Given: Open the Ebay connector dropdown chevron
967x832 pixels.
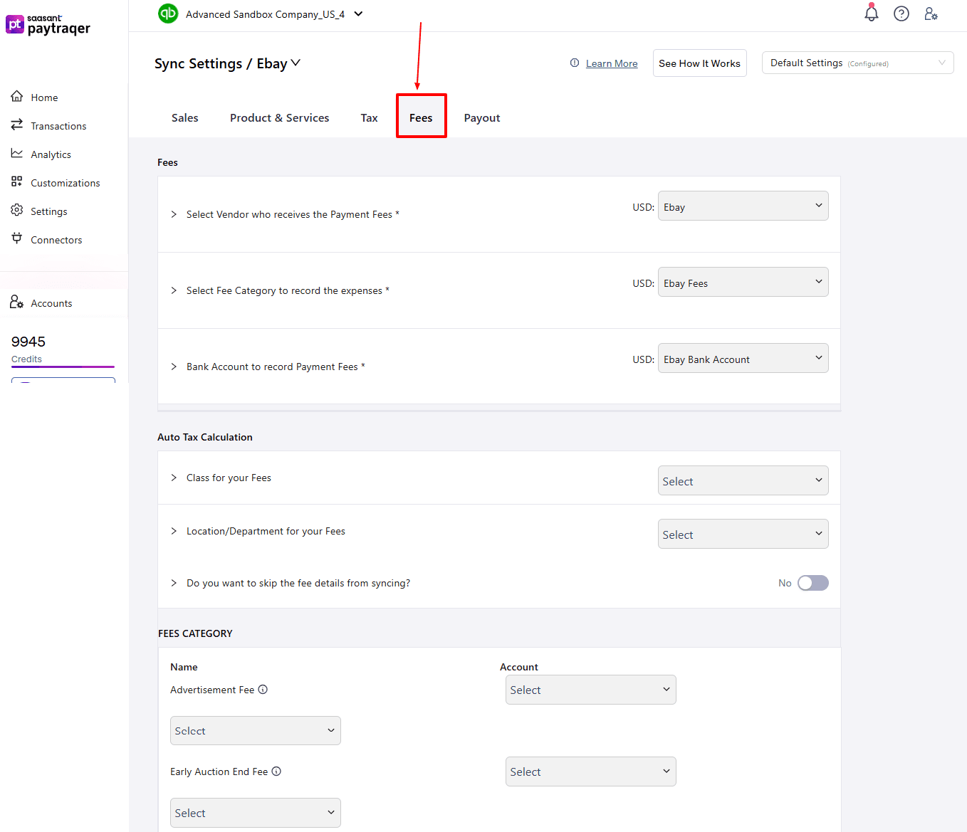Looking at the screenshot, I should 296,63.
